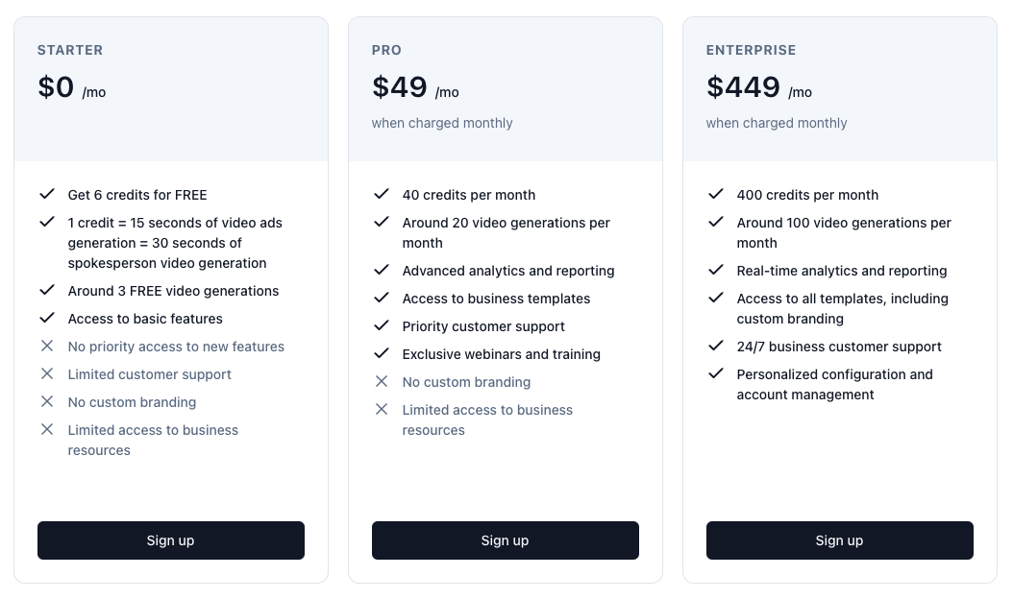1013x599 pixels.
Task: Click the X icon next to 'No priority access to new features'
Action: point(47,347)
